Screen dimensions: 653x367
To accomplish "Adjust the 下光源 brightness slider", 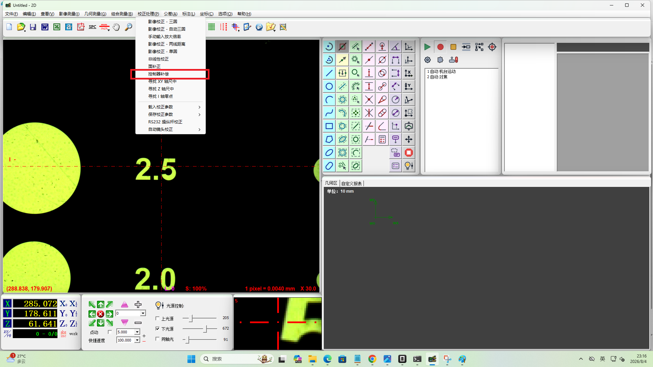I will point(205,329).
